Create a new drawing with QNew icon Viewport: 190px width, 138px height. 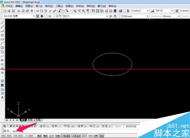5,11
